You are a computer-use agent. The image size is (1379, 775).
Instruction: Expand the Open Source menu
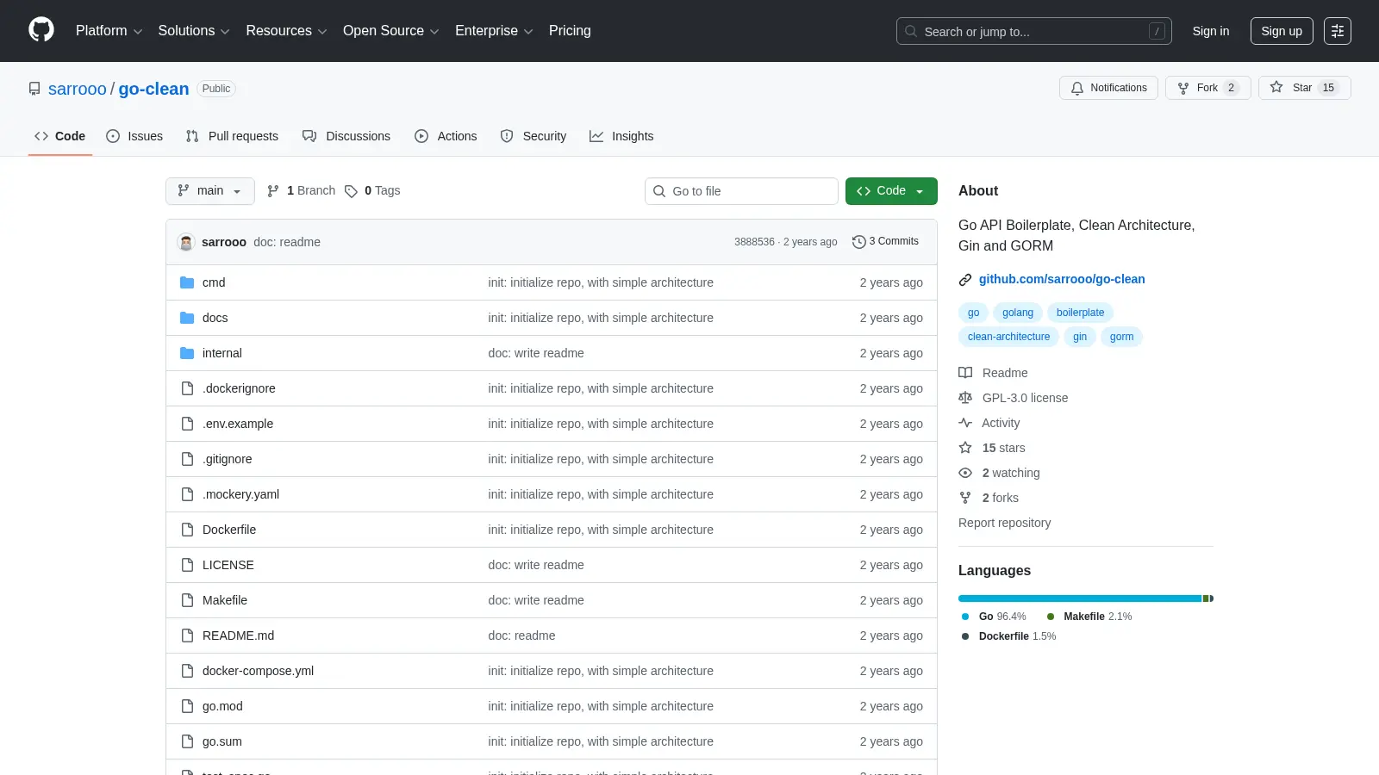[x=391, y=31]
